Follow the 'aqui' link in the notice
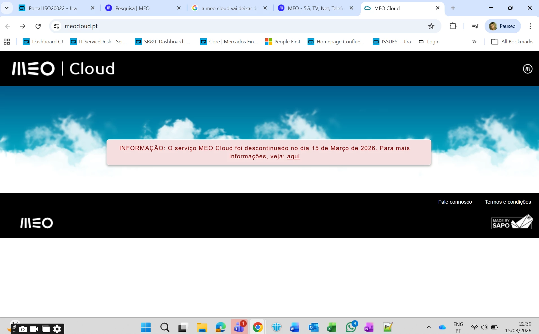This screenshot has width=539, height=334. (293, 156)
